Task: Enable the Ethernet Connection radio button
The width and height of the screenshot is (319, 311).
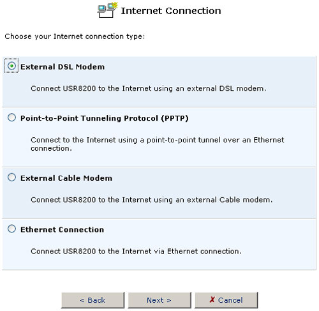Action: 11,229
